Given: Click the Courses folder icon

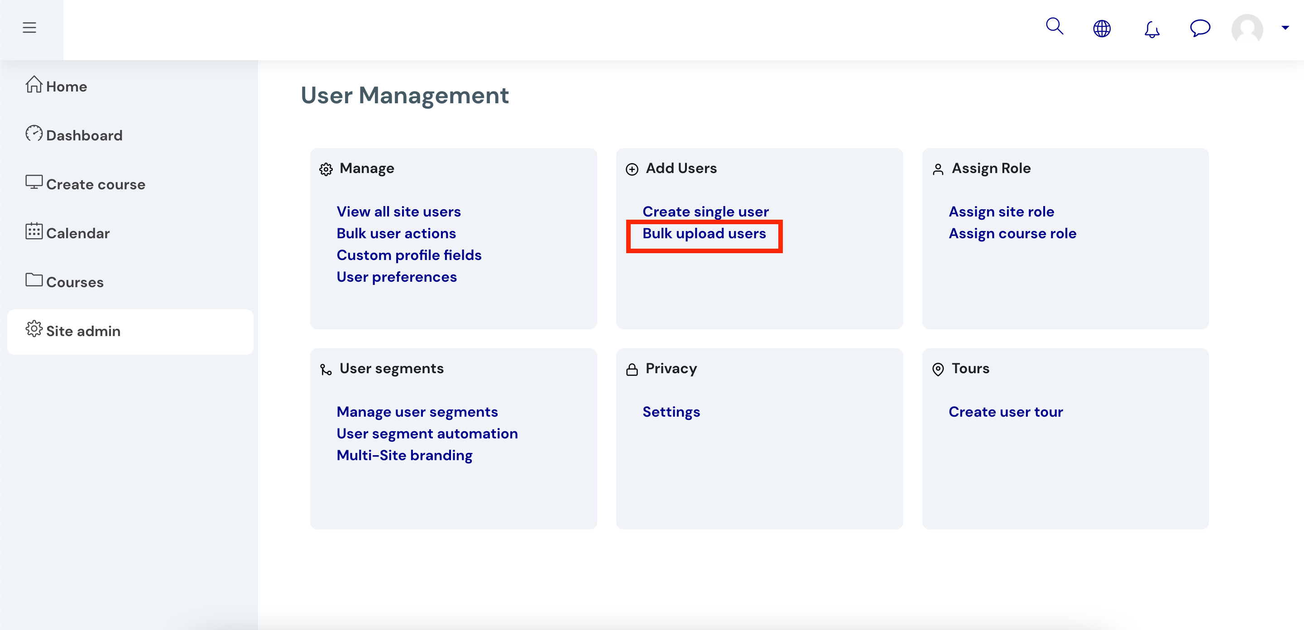Looking at the screenshot, I should pyautogui.click(x=34, y=279).
